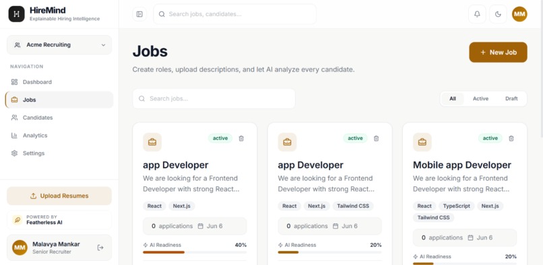Image resolution: width=543 pixels, height=265 pixels.
Task: Select the All filter tab
Action: coord(453,99)
